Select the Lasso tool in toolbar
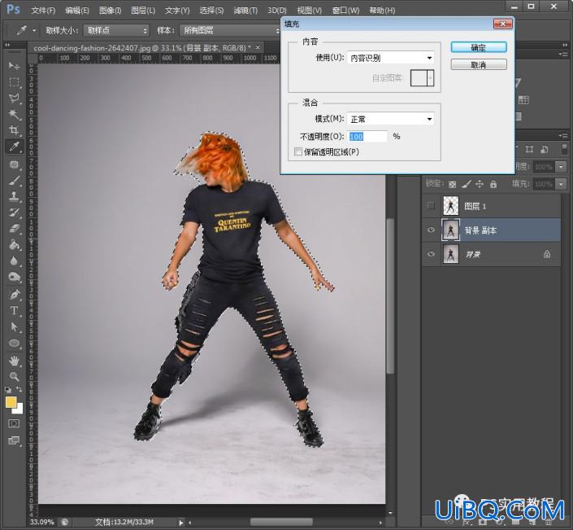This screenshot has width=573, height=530. [14, 98]
